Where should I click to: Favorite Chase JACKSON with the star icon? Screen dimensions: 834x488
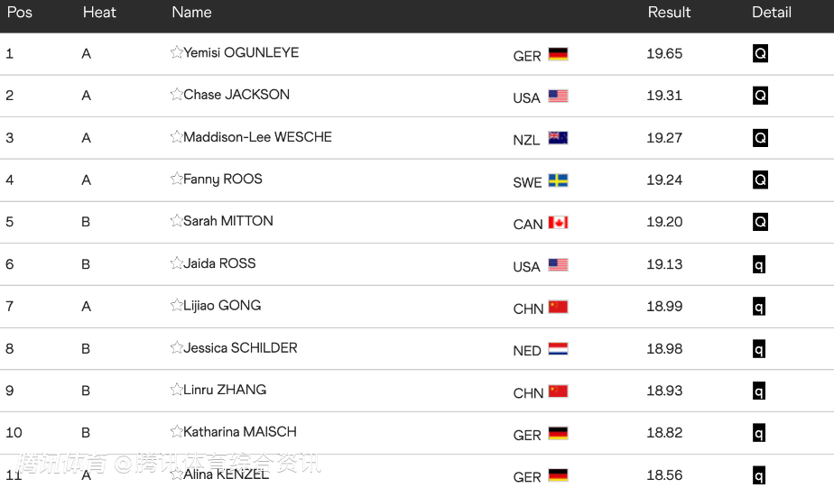[177, 94]
